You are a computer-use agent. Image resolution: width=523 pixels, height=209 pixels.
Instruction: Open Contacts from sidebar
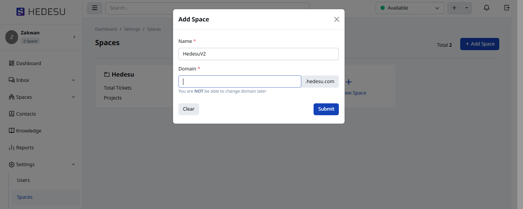[26, 114]
